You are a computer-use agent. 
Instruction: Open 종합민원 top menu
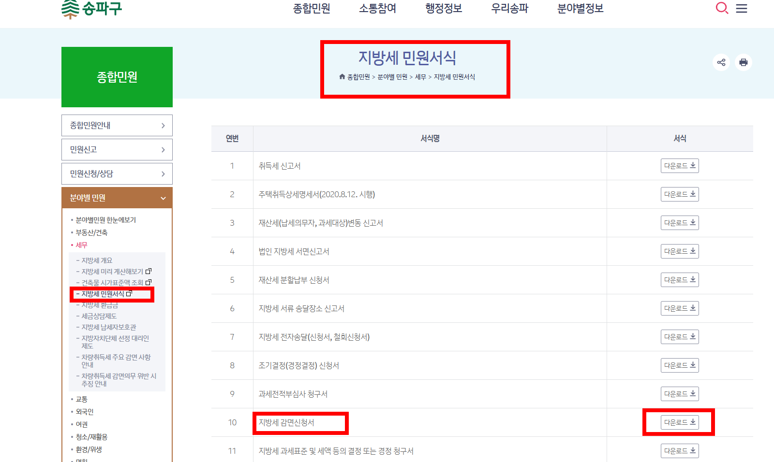pyautogui.click(x=312, y=9)
